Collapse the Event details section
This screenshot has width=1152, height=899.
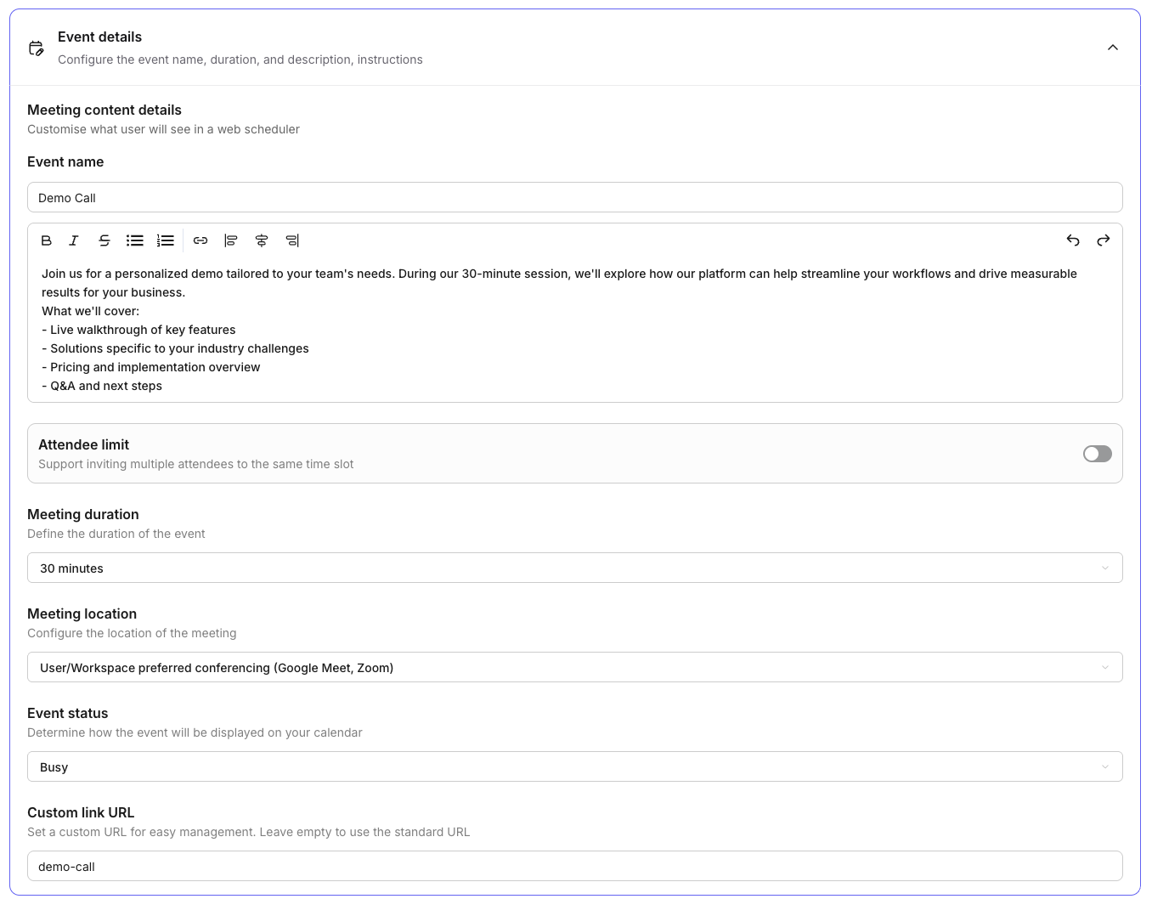tap(1113, 48)
